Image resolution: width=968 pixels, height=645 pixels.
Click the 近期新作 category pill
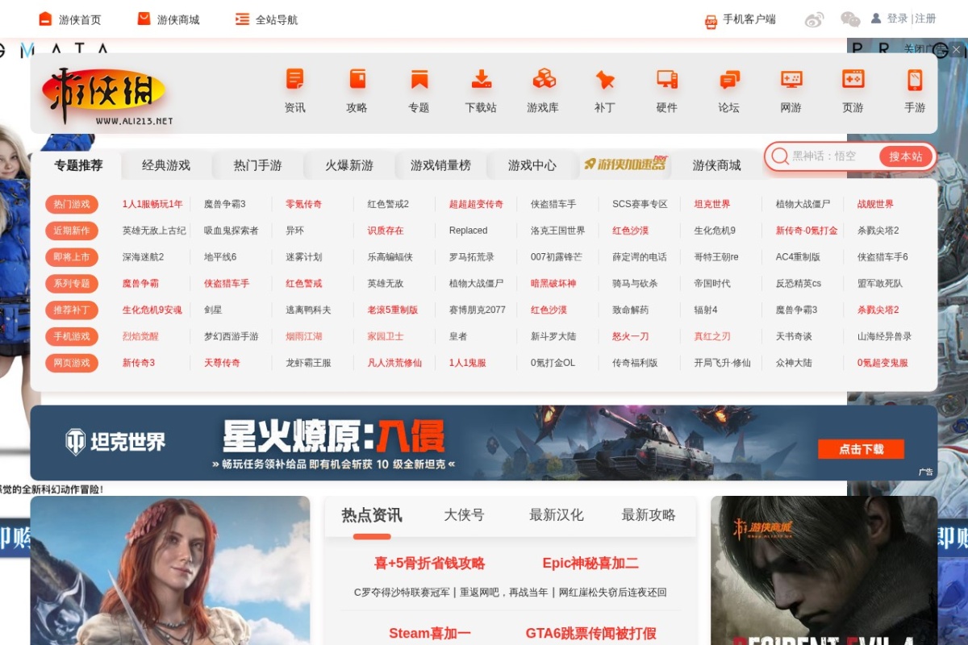click(72, 231)
